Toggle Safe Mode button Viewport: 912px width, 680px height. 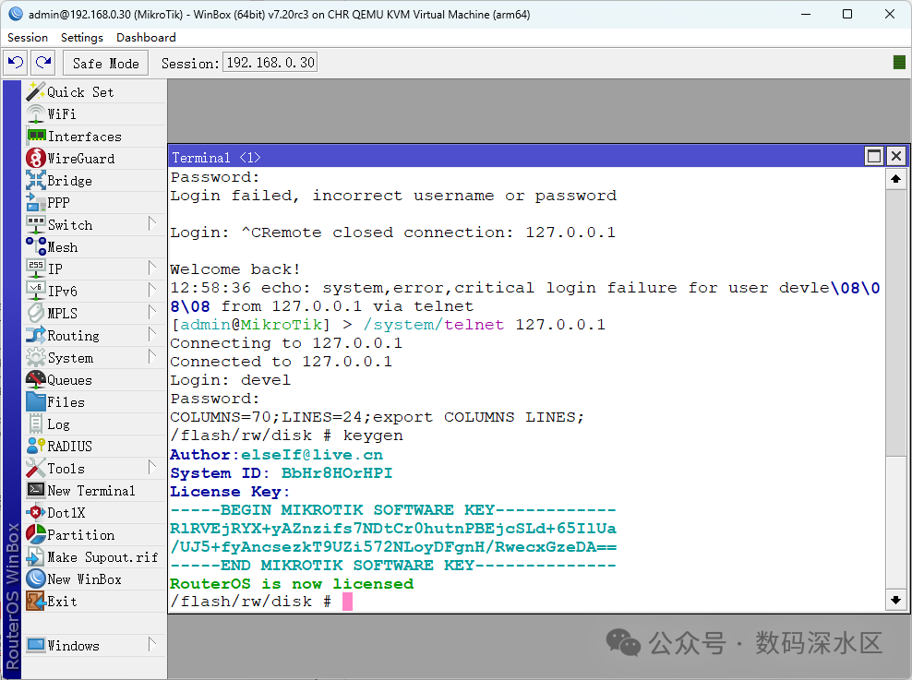pos(106,63)
